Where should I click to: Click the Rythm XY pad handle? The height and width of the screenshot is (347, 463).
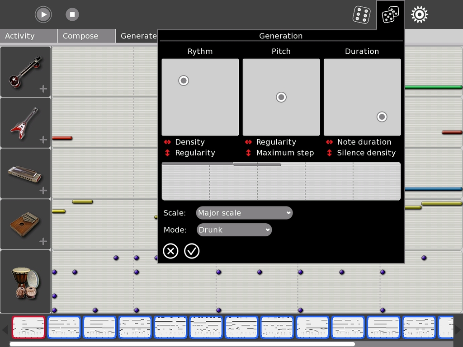184,80
